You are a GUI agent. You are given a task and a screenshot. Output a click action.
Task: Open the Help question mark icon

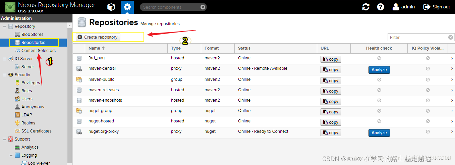[x=381, y=7]
